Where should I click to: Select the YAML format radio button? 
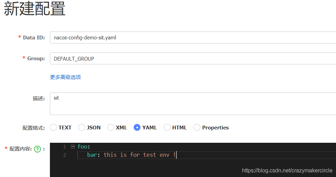(137, 128)
